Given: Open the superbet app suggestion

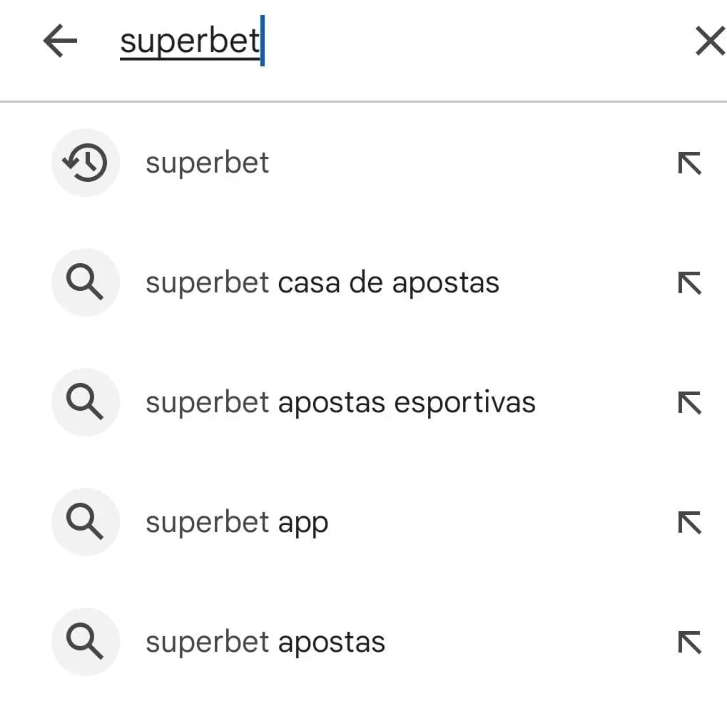Looking at the screenshot, I should coord(237,521).
